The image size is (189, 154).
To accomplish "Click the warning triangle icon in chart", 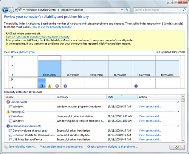I will (x=50, y=86).
